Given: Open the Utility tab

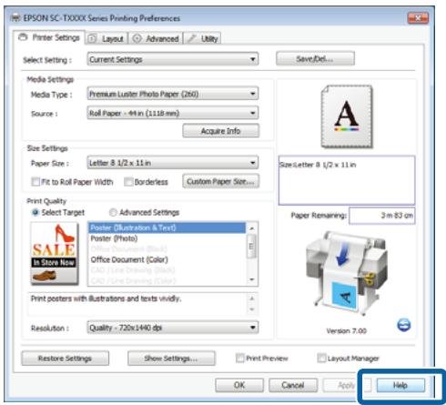Looking at the screenshot, I should point(202,39).
